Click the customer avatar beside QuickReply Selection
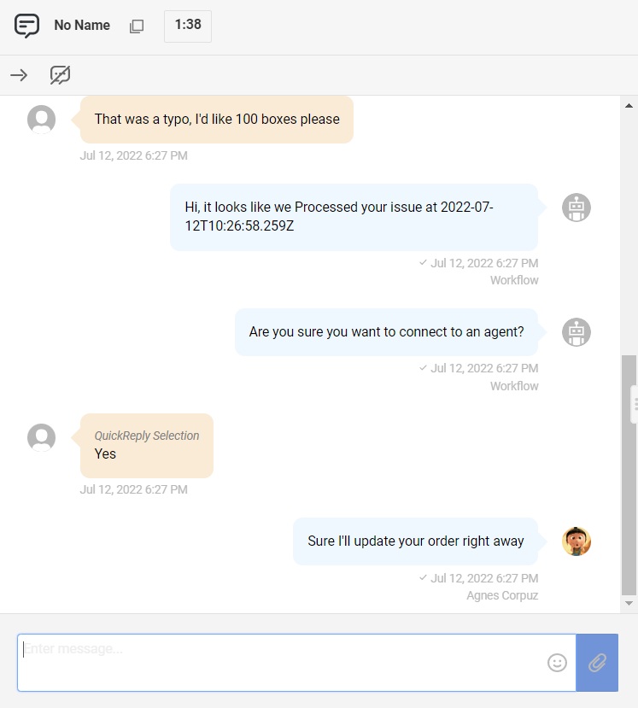Viewport: 638px width, 708px height. point(42,438)
